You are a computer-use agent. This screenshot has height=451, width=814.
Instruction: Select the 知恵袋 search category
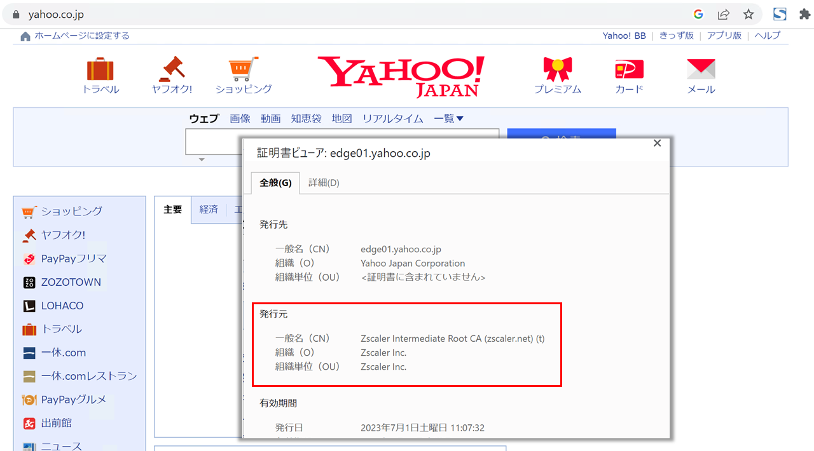pyautogui.click(x=307, y=119)
